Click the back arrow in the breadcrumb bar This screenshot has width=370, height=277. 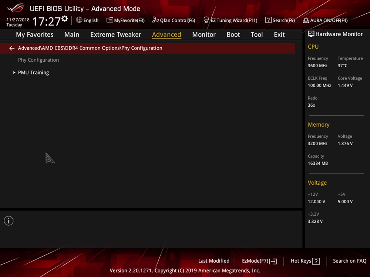pyautogui.click(x=12, y=48)
